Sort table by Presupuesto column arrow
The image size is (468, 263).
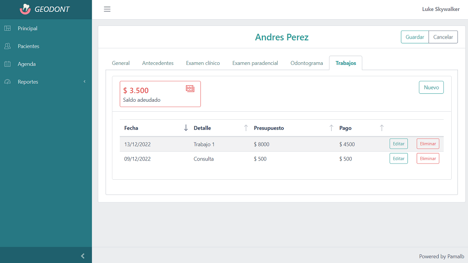tap(331, 128)
